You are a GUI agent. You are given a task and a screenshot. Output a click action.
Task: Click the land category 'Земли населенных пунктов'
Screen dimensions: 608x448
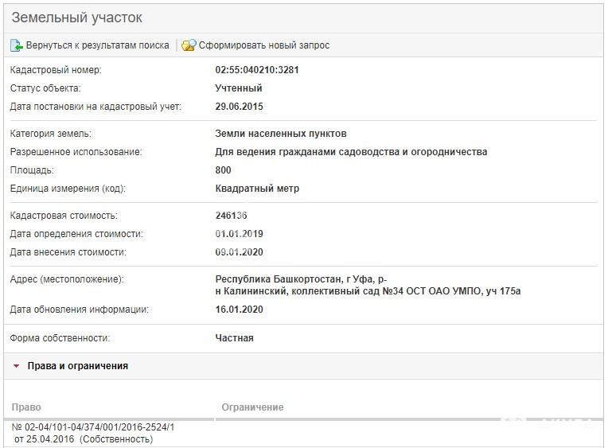click(281, 134)
